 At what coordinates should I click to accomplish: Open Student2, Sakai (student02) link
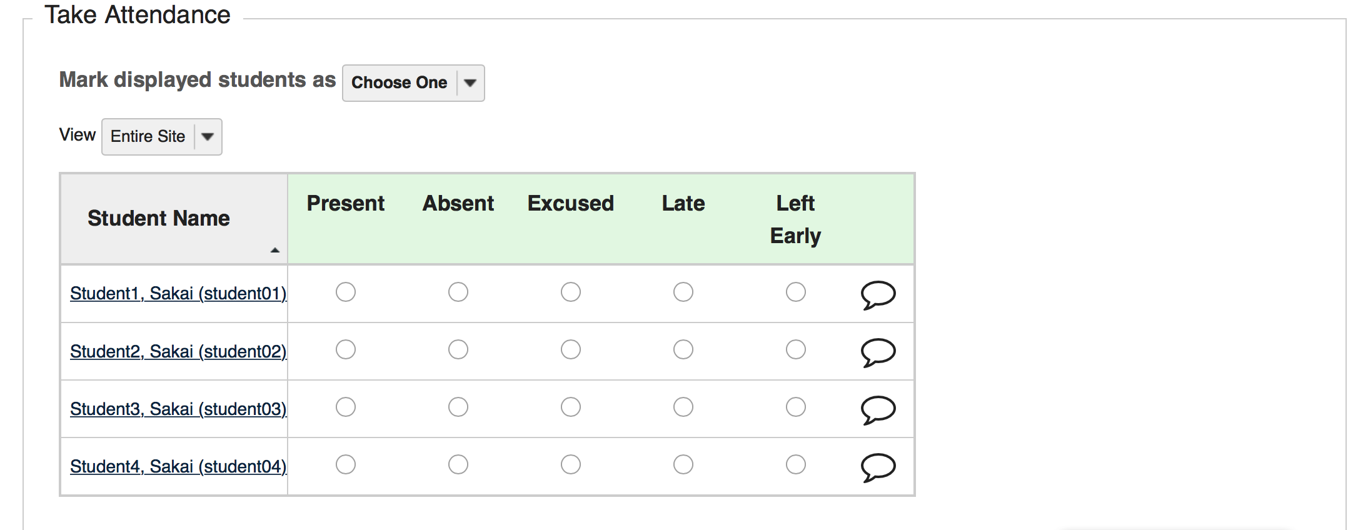tap(178, 351)
